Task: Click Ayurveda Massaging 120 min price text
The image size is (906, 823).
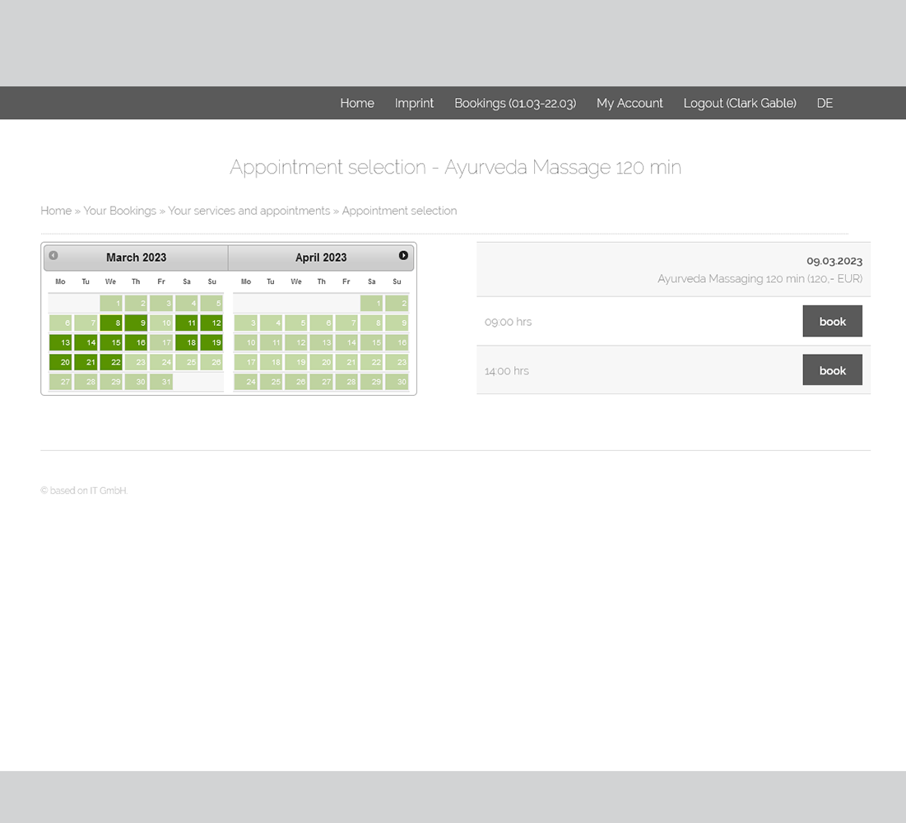Action: coord(760,278)
